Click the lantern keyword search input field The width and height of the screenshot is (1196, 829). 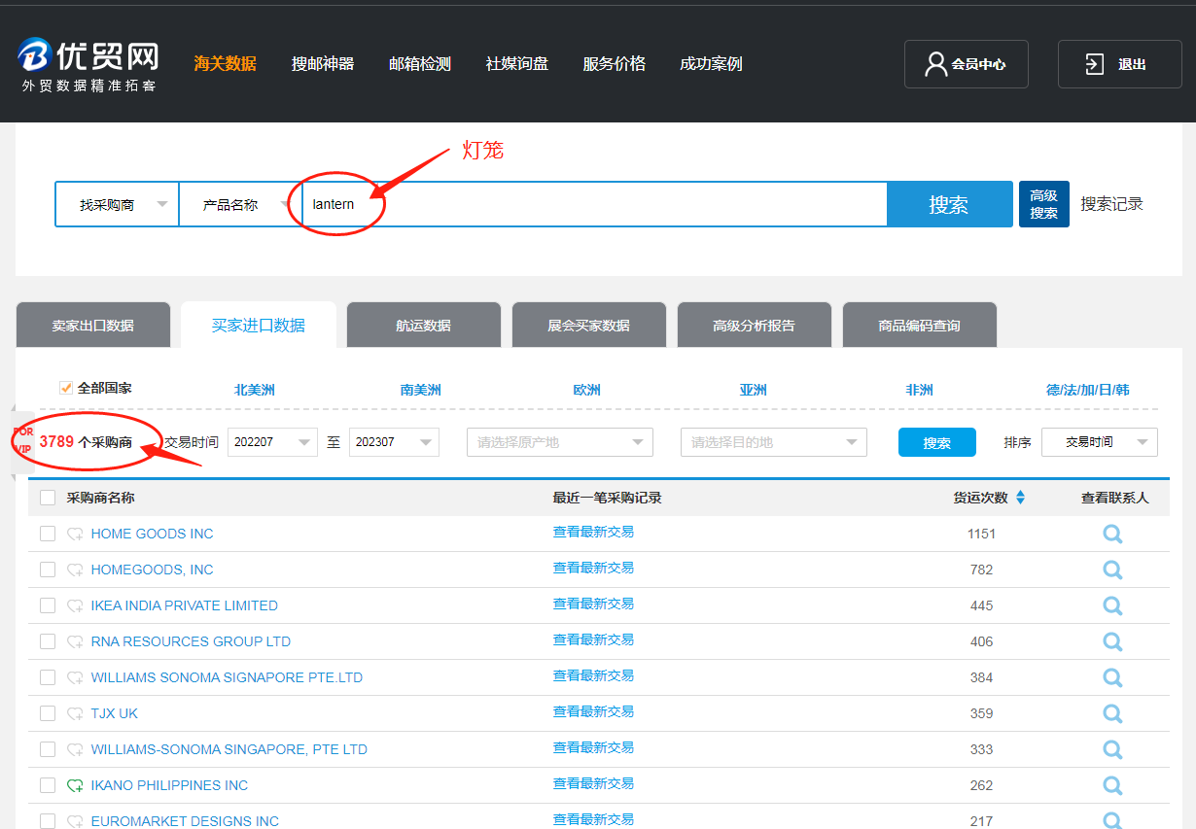(x=593, y=205)
